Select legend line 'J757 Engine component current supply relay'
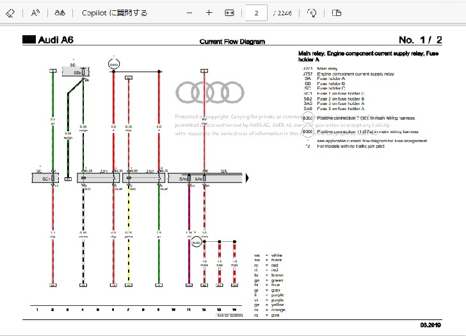The image size is (466, 336). click(x=349, y=74)
